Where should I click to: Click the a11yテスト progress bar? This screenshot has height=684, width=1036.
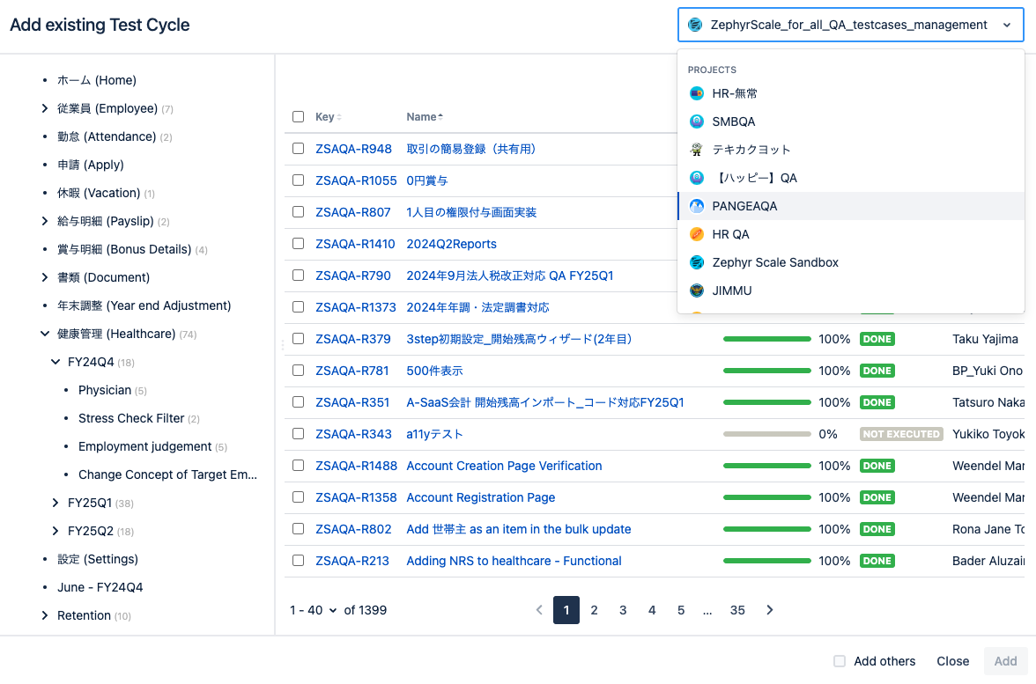coord(766,435)
